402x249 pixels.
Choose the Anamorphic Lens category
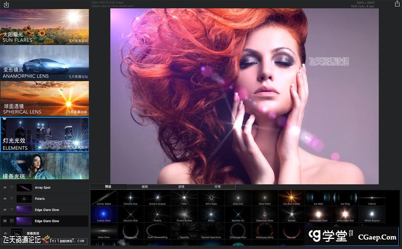click(44, 63)
